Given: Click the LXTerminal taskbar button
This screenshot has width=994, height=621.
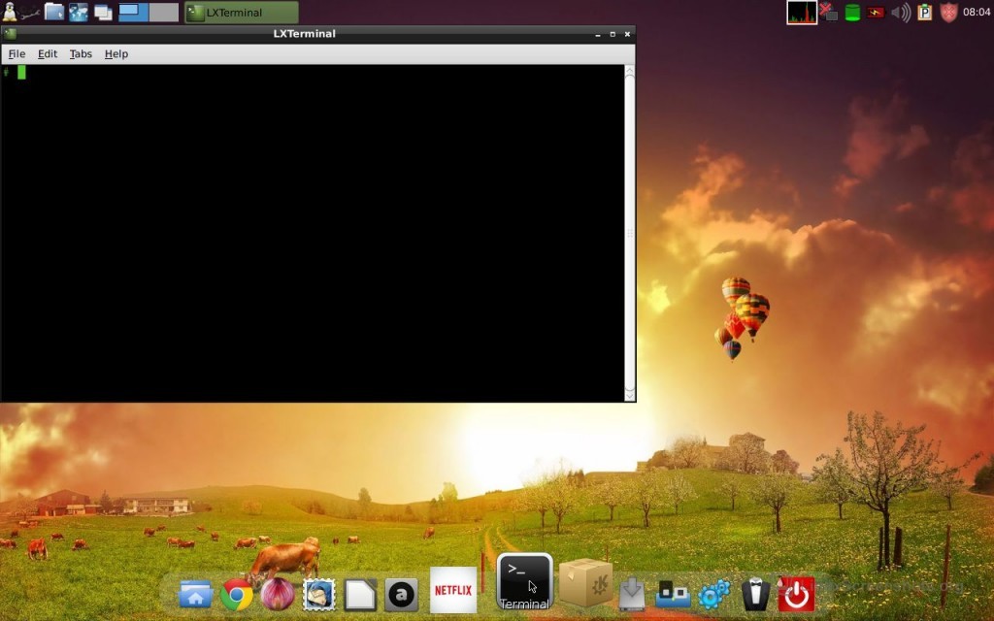Looking at the screenshot, I should click(242, 13).
